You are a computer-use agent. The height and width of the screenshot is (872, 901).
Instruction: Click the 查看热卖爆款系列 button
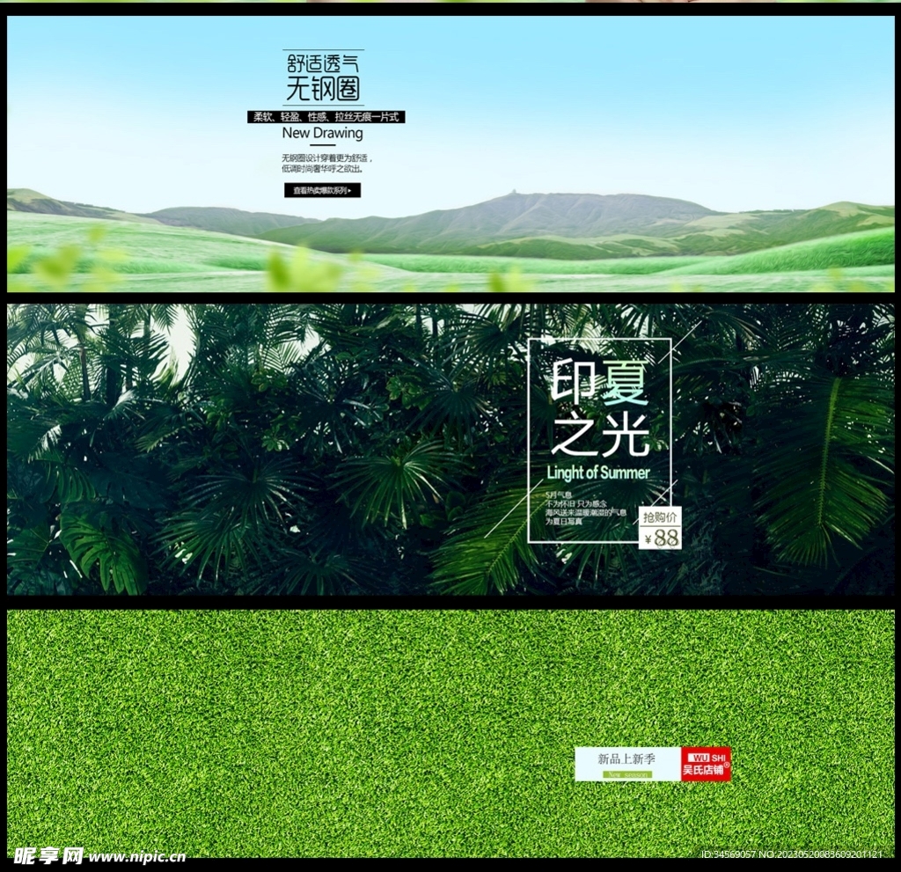pyautogui.click(x=322, y=190)
